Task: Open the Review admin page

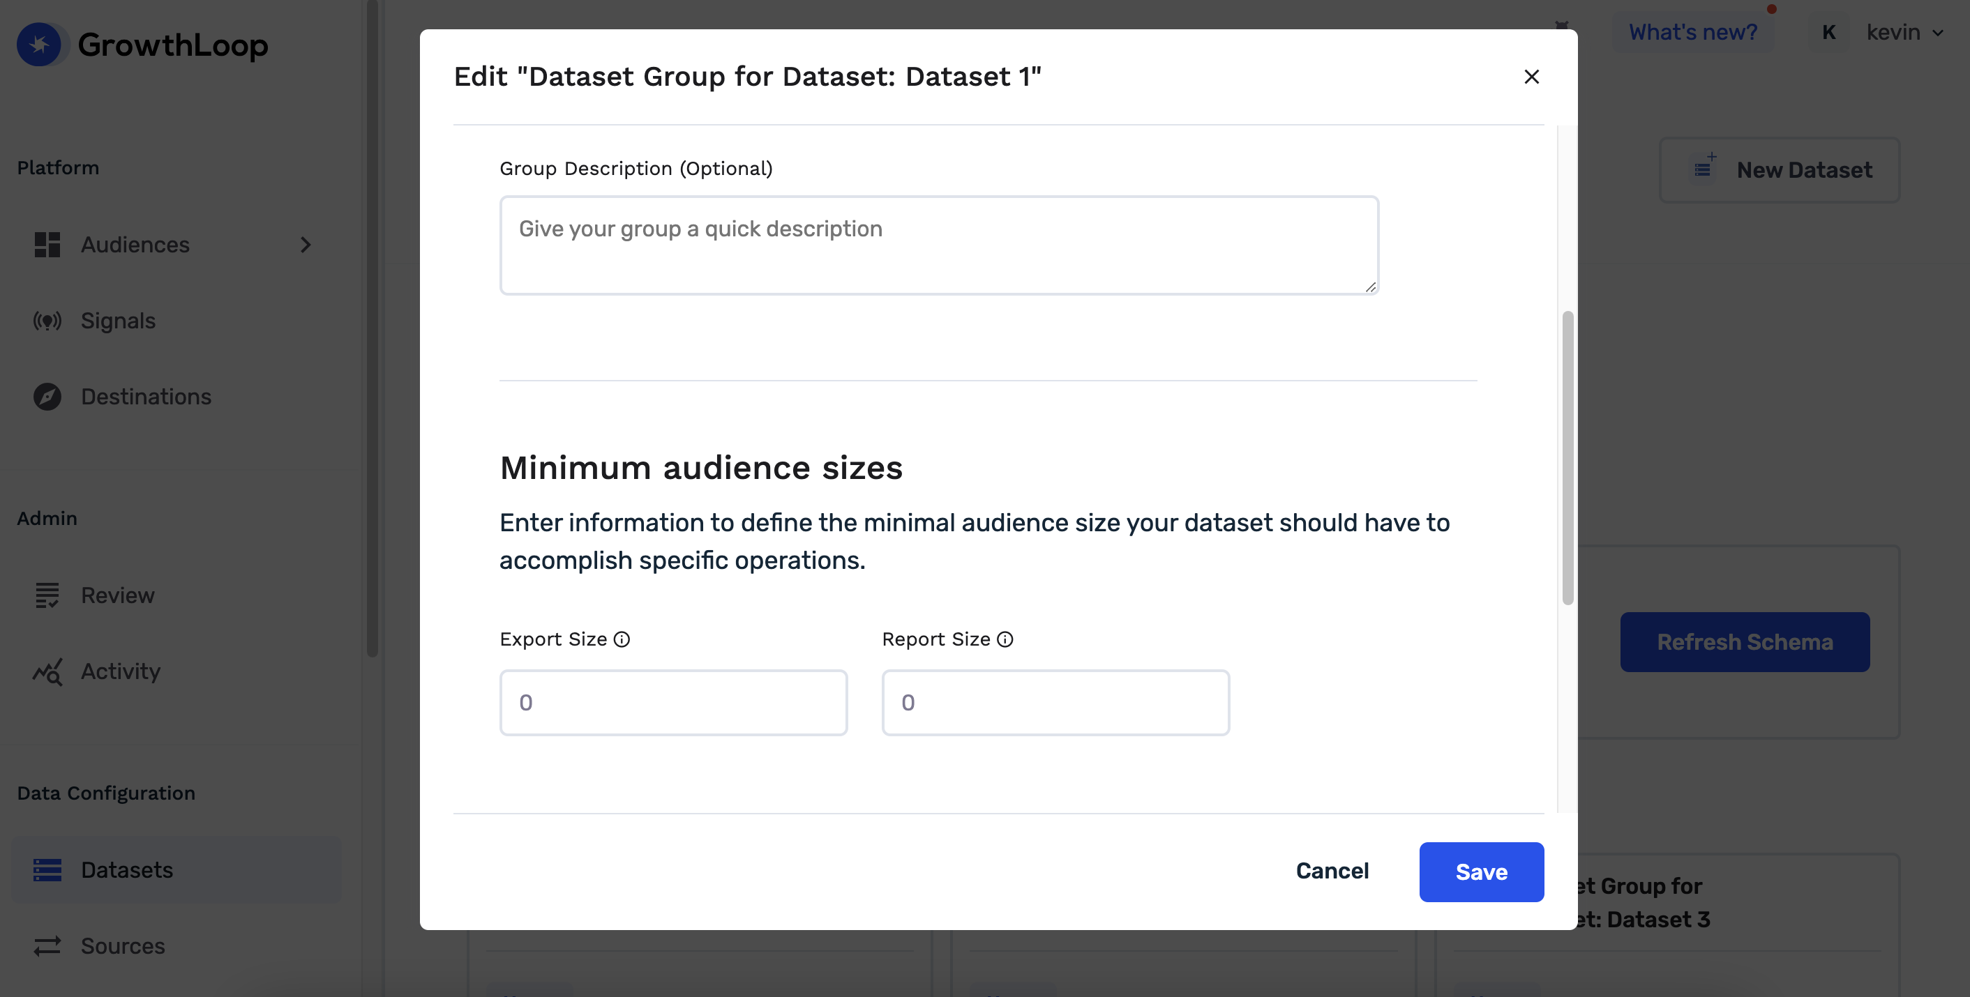Action: pos(118,595)
